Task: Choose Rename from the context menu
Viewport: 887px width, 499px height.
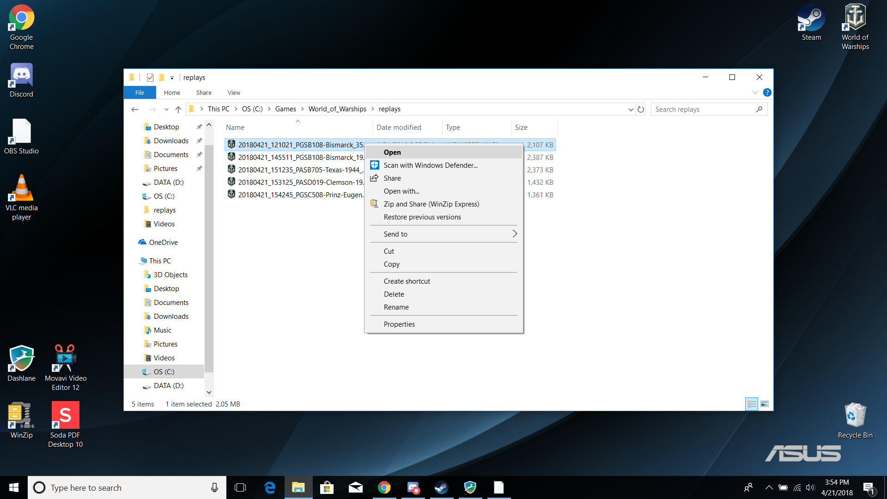Action: [396, 307]
